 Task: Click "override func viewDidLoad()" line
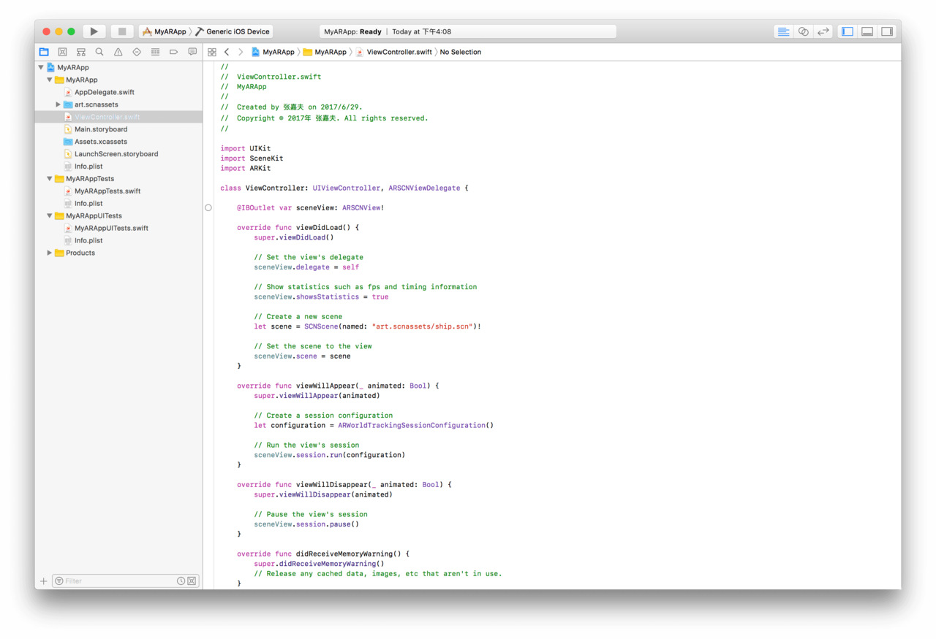298,228
